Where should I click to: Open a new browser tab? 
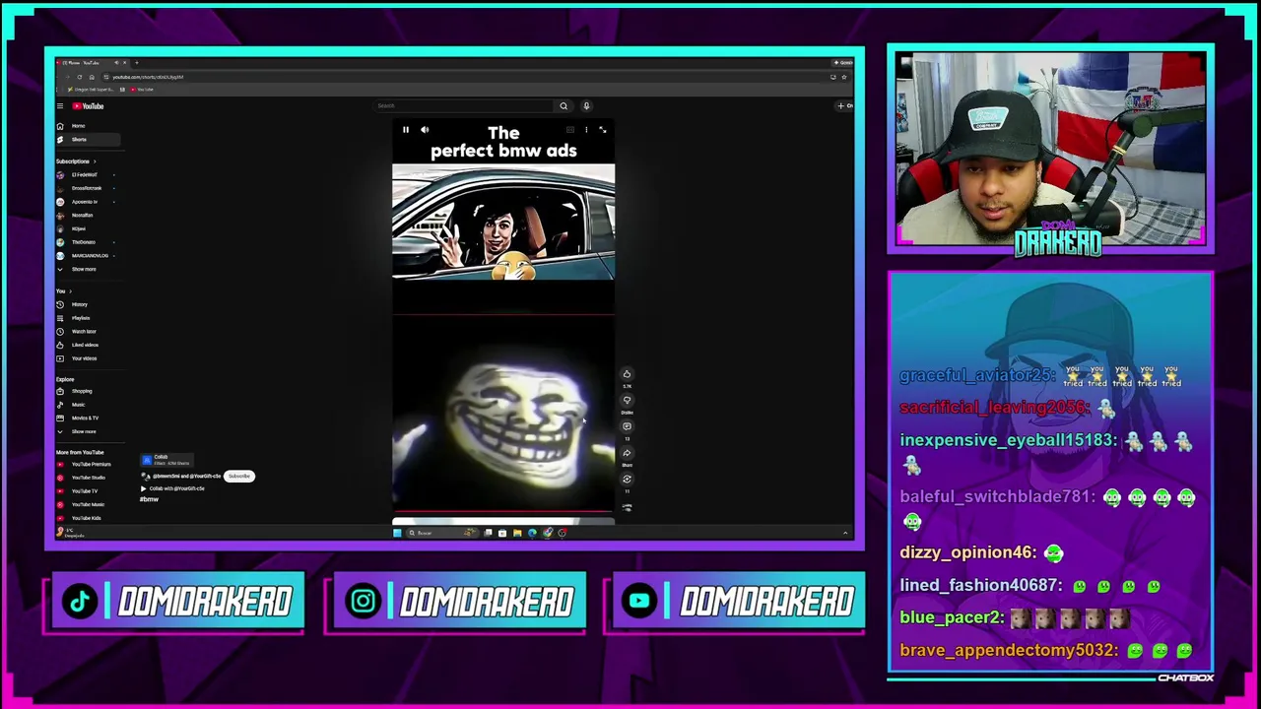tap(137, 63)
